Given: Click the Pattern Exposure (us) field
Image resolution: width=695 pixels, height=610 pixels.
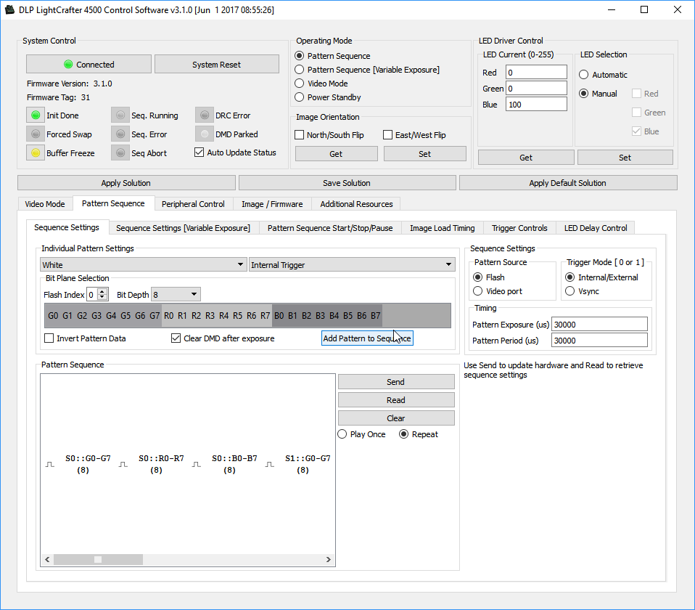Looking at the screenshot, I should click(x=599, y=325).
